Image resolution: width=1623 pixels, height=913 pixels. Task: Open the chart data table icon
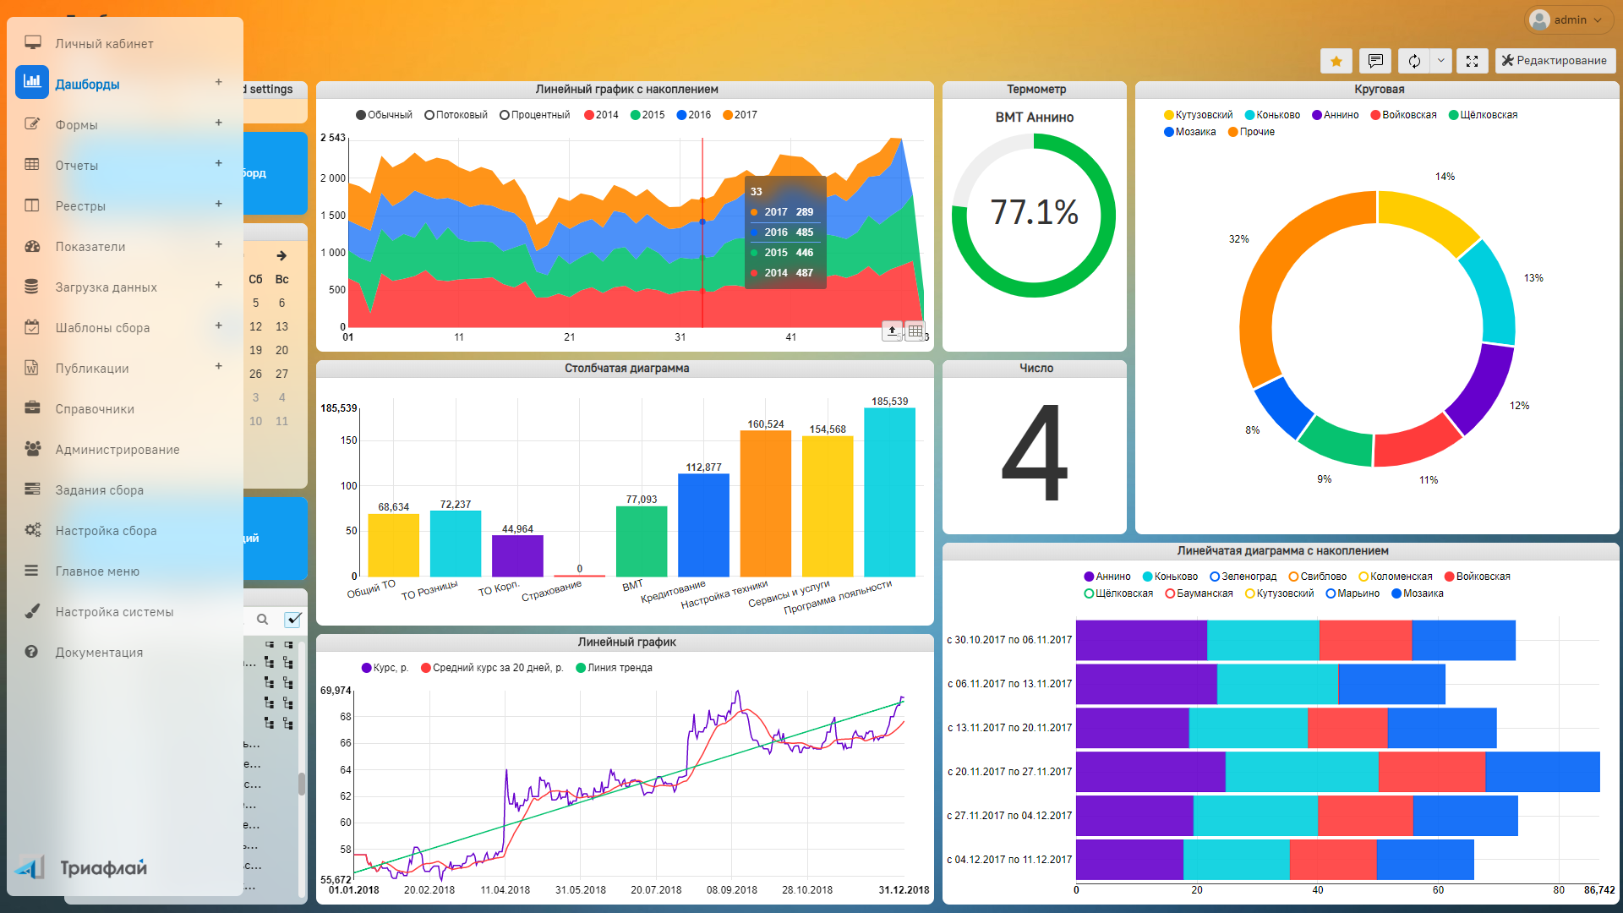tap(915, 331)
